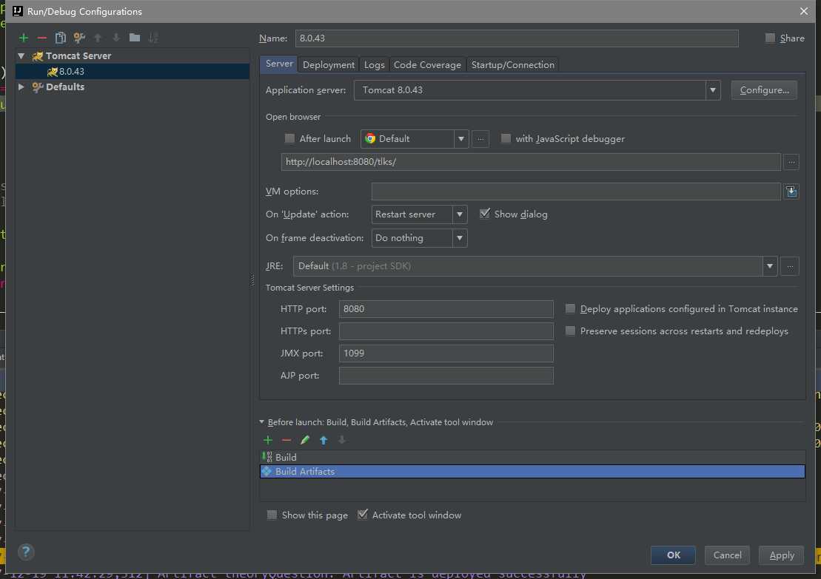The height and width of the screenshot is (579, 821).
Task: Enable Deploy applications configured in Tomcat instance
Action: click(570, 309)
